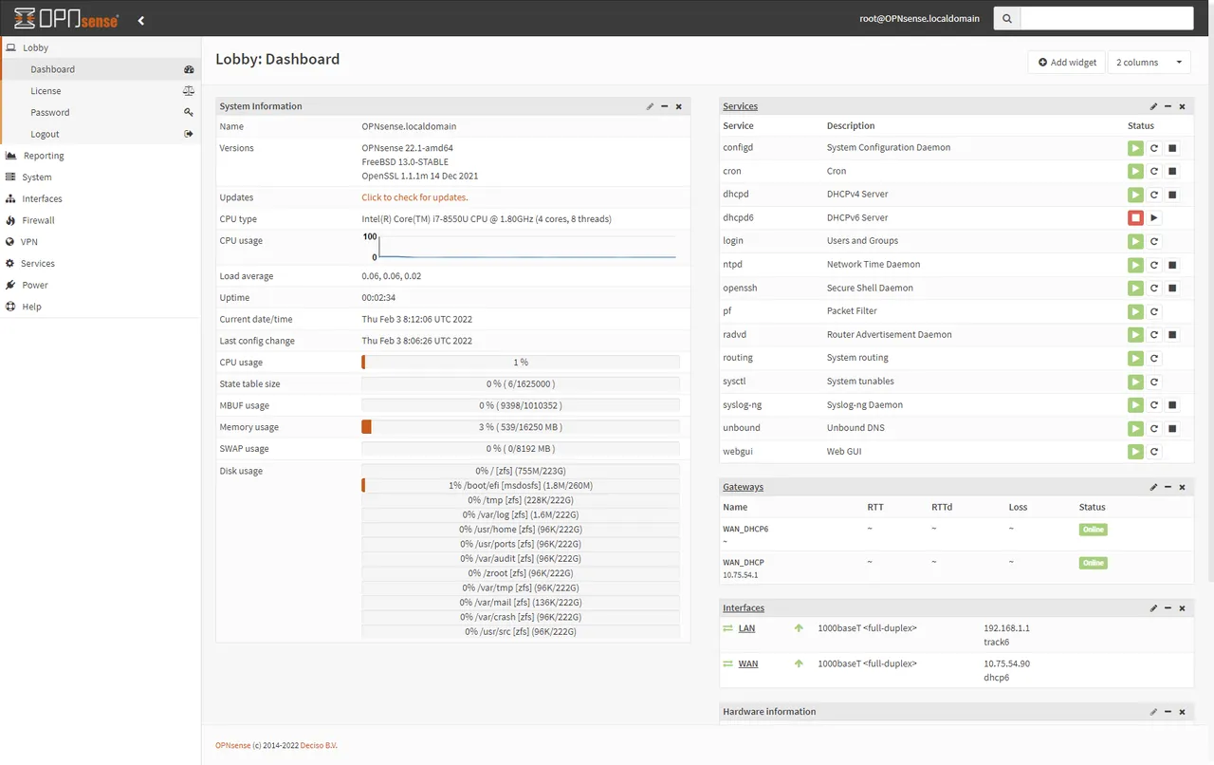Expand the VPN menu

pyautogui.click(x=101, y=242)
